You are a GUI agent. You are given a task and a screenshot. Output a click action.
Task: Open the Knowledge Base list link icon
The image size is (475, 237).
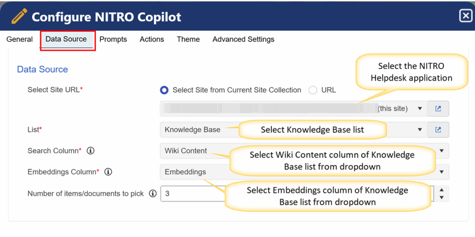[438, 130]
